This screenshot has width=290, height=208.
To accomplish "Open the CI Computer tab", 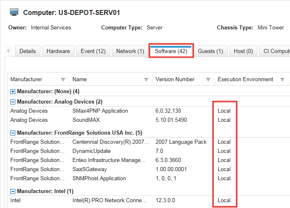I will (x=274, y=51).
